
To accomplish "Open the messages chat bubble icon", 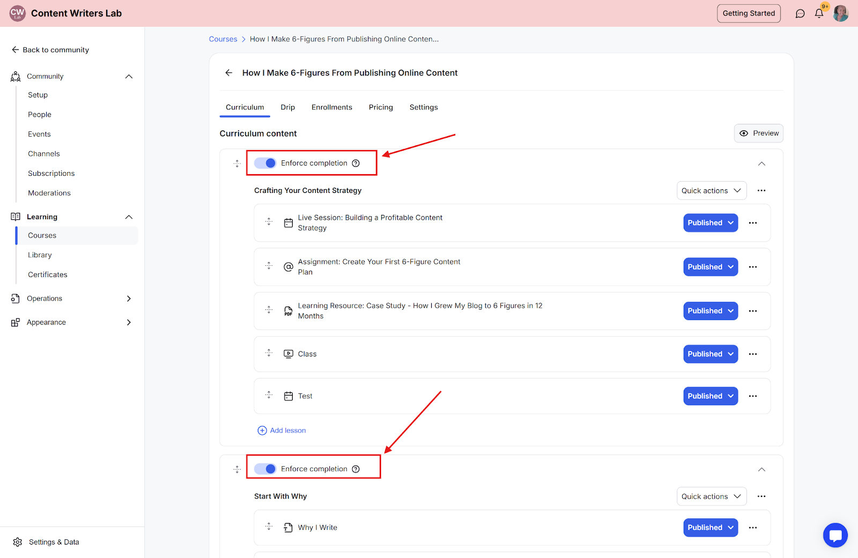I will pos(800,13).
